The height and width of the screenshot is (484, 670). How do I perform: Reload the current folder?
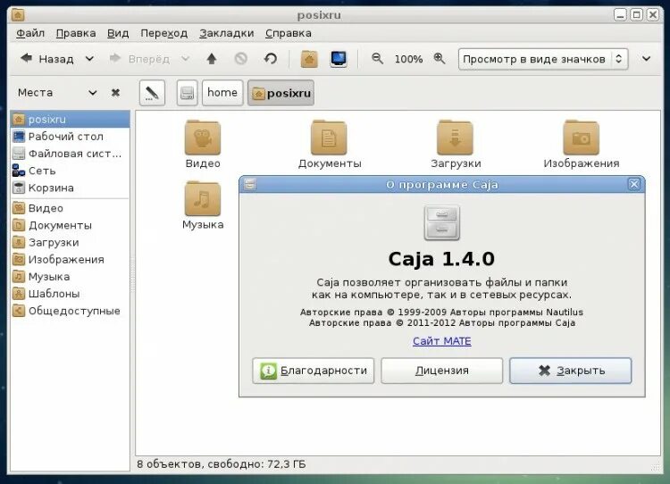[x=271, y=59]
